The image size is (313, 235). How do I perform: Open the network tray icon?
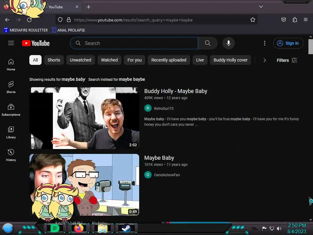coord(272,228)
